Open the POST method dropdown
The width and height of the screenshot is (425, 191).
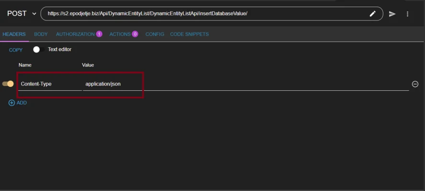click(x=22, y=13)
